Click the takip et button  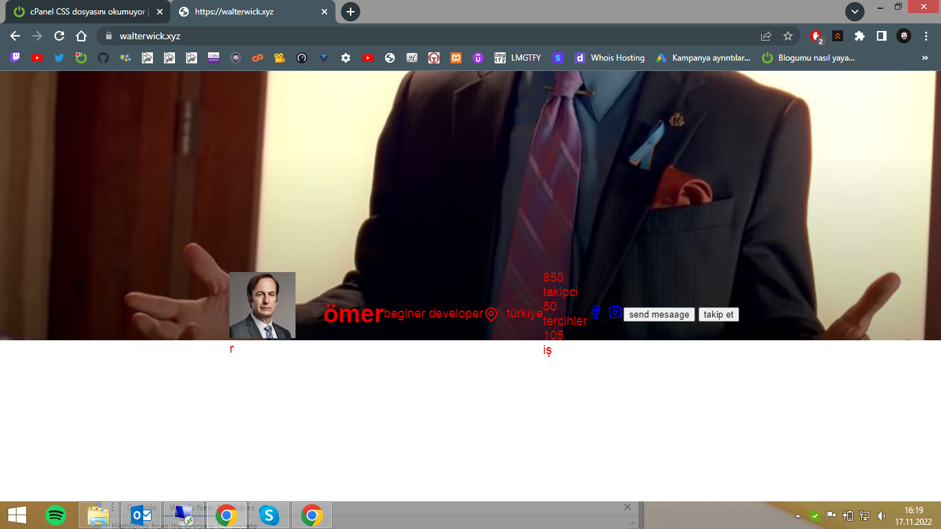point(718,315)
